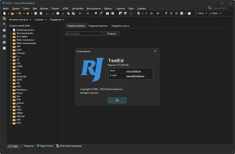Click the clipboard icon in left sidebar
The image size is (235, 154).
click(x=4, y=48)
